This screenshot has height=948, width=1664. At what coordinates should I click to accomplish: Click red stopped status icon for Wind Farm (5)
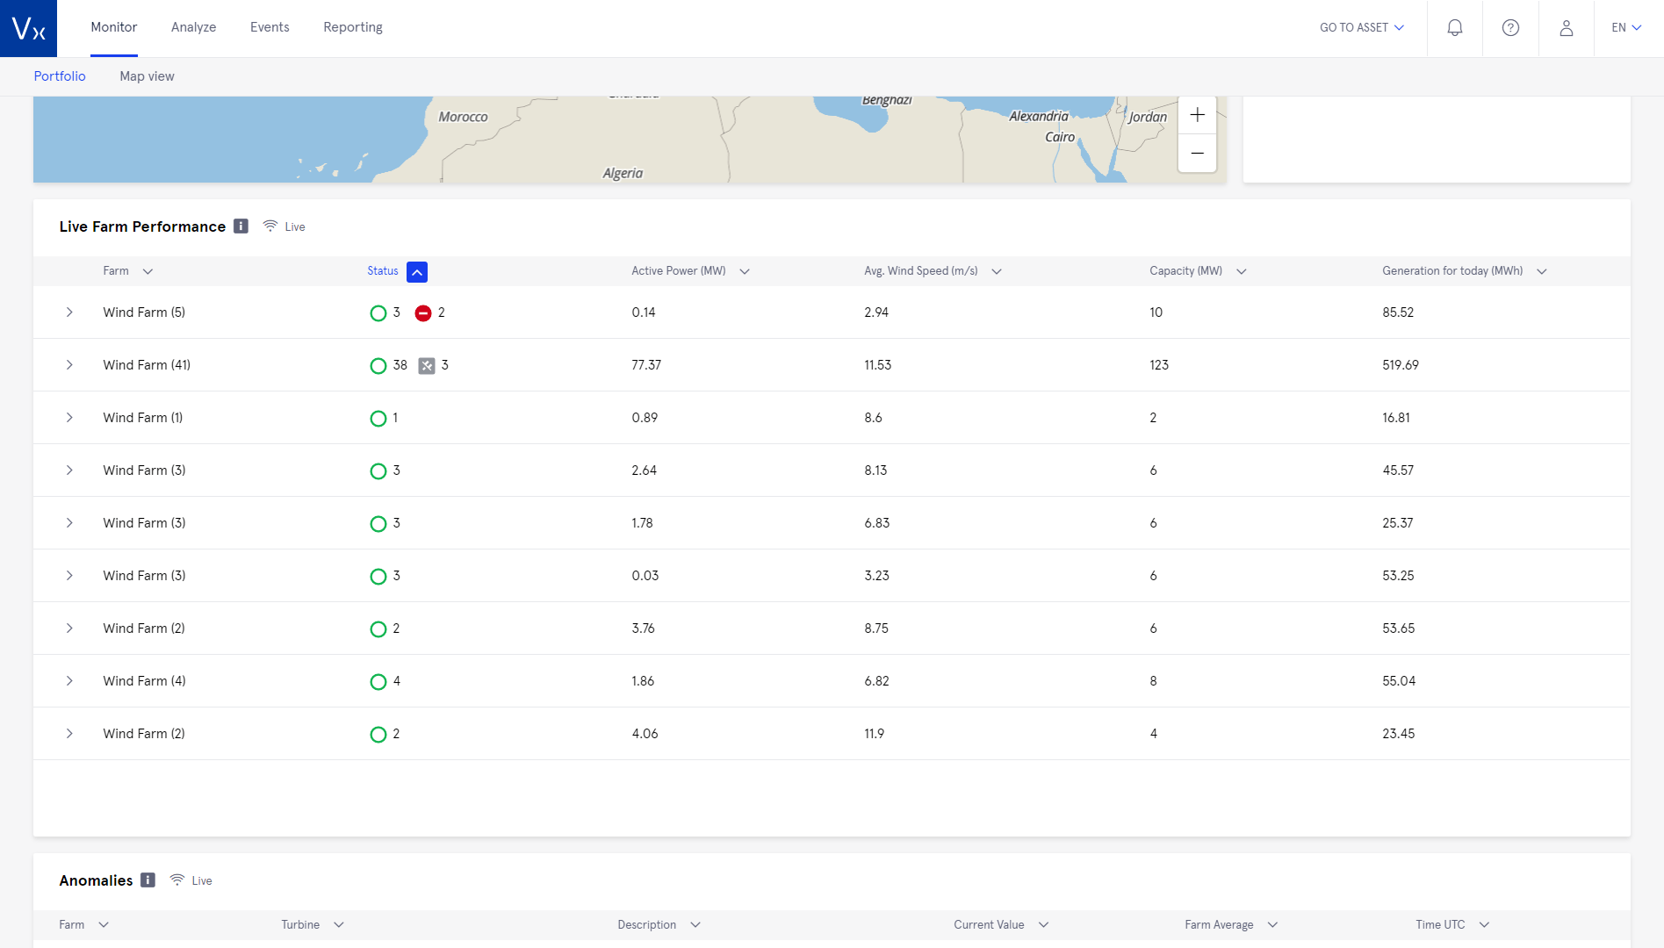pyautogui.click(x=423, y=313)
